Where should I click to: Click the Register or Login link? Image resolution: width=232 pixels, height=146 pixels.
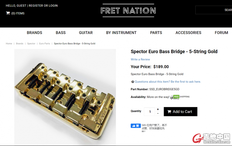point(43,6)
